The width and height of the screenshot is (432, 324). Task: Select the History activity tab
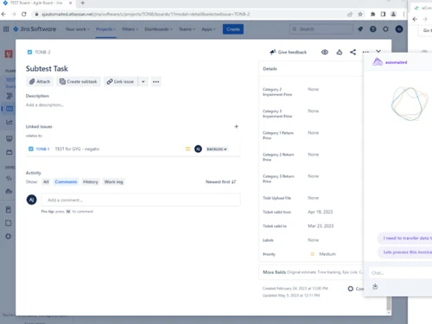point(91,181)
